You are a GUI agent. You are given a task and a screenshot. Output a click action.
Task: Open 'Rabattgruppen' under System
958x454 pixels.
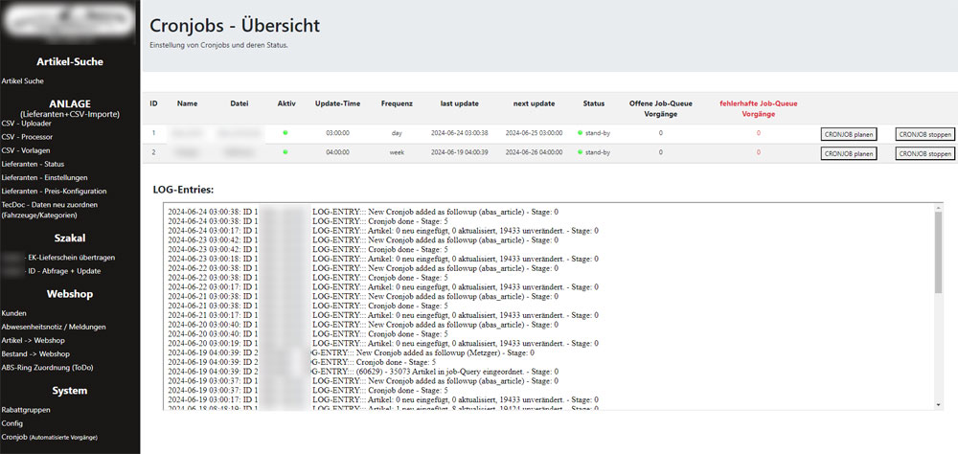click(26, 409)
